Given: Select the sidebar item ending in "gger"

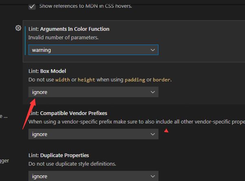Looking at the screenshot, I should 4,161.
